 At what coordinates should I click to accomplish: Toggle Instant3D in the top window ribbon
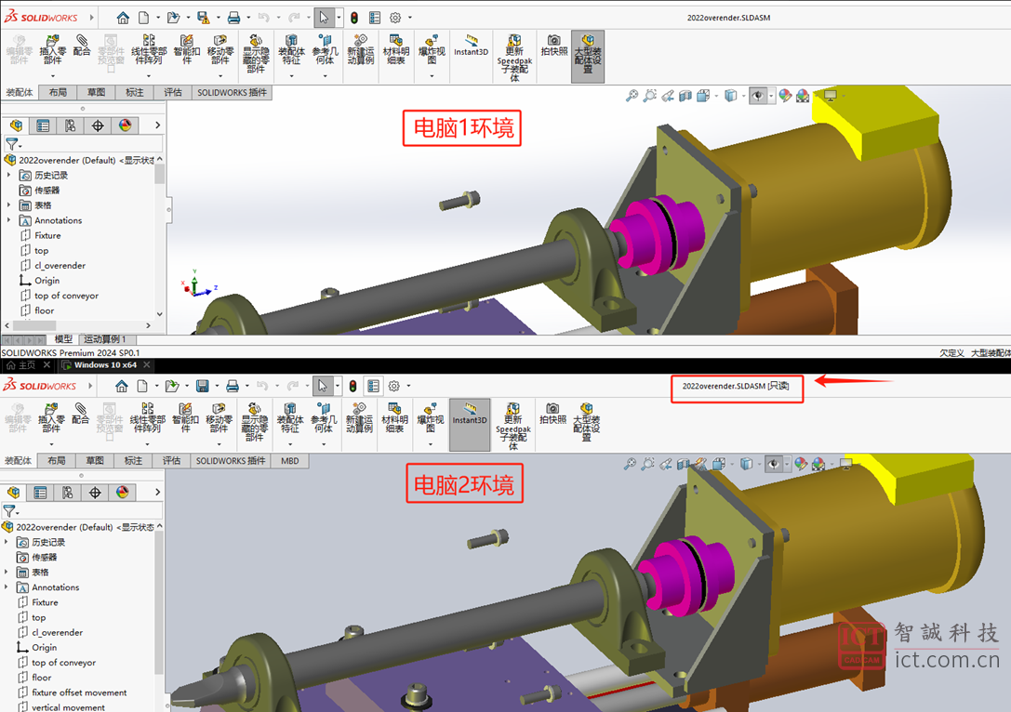pyautogui.click(x=471, y=46)
